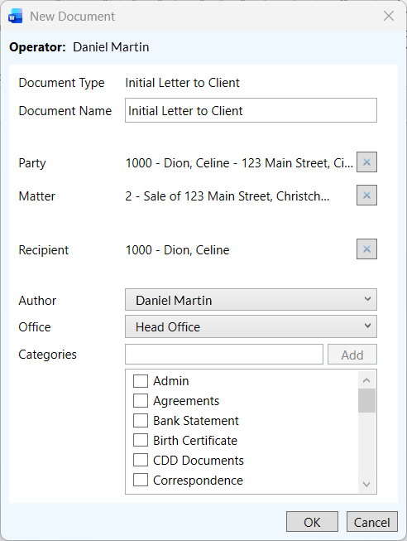Click the operator name Daniel Martin
This screenshot has width=407, height=541.
click(111, 47)
